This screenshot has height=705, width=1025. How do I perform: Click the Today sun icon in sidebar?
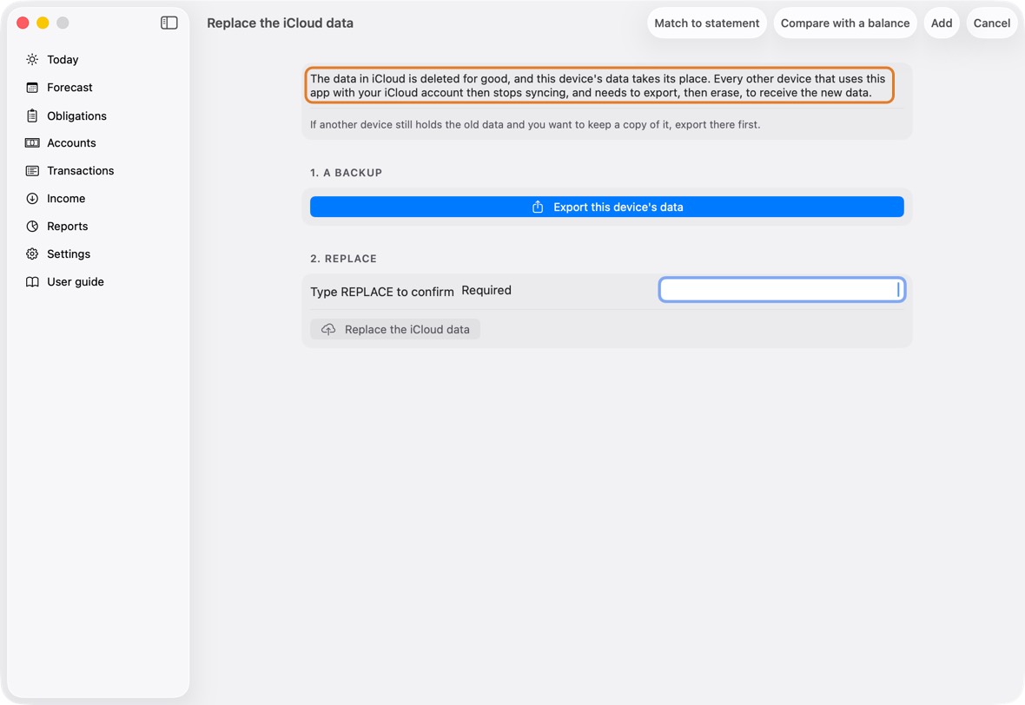pos(32,59)
